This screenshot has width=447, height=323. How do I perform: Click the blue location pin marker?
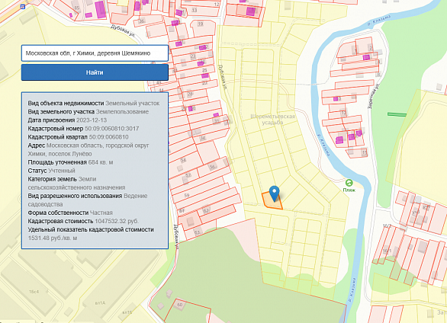[x=275, y=193]
